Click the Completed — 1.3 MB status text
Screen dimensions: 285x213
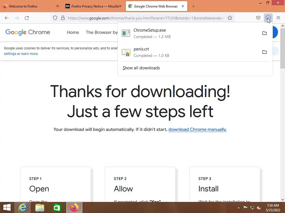click(152, 37)
